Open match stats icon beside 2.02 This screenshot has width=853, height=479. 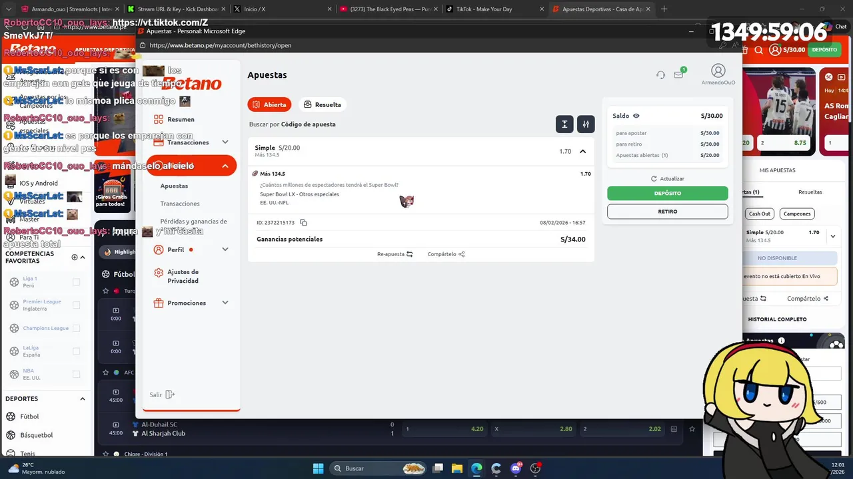pyautogui.click(x=674, y=429)
